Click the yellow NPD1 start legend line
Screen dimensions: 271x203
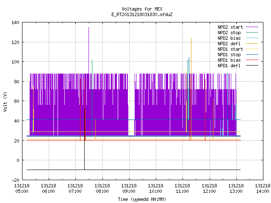tap(252, 49)
